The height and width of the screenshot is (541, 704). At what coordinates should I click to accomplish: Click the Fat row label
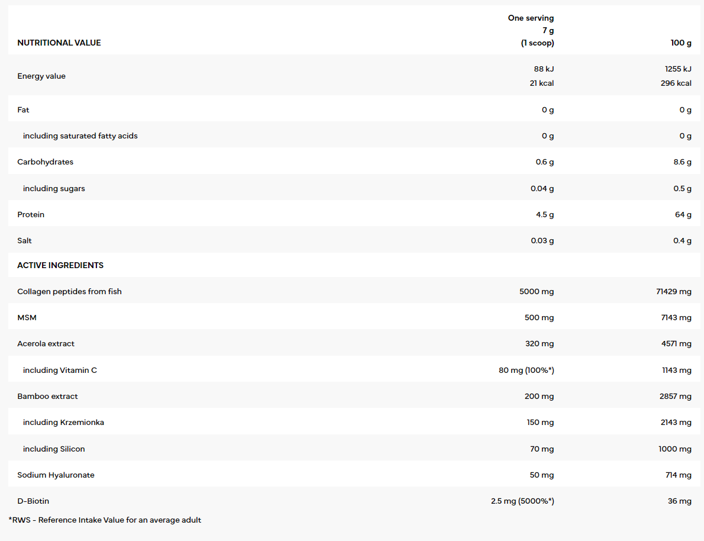(23, 110)
